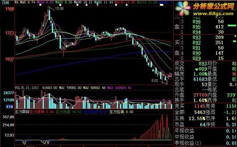The height and width of the screenshot is (147, 237).
Task: Click the MA1 78560.00 volume label
Action: [70, 88]
